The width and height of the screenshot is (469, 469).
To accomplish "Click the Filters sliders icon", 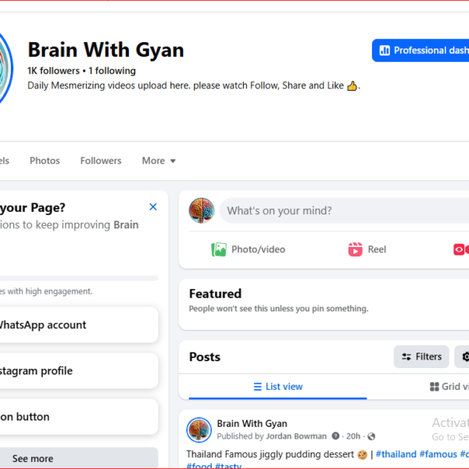I will click(406, 357).
